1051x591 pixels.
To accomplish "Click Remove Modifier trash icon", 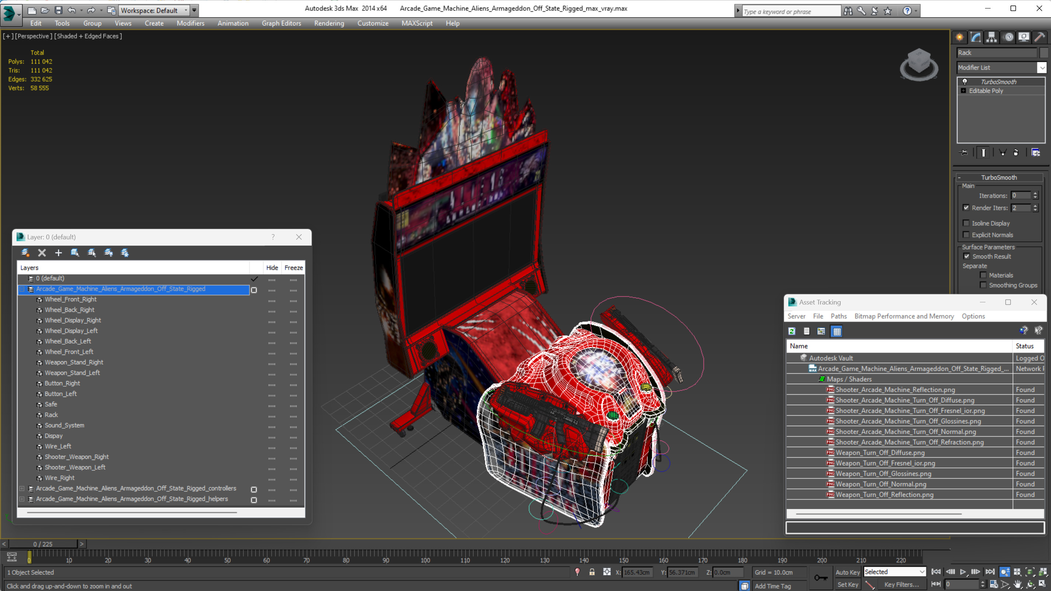I will pyautogui.click(x=1016, y=152).
